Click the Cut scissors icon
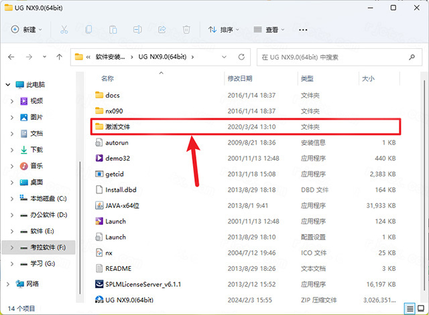Image resolution: width=429 pixels, height=315 pixels. 64,29
